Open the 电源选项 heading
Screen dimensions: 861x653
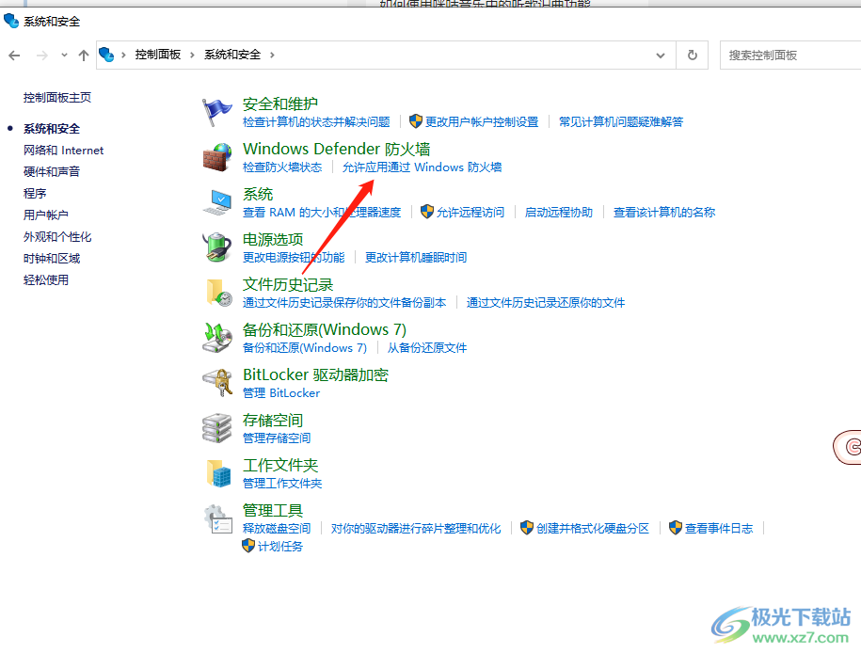[x=272, y=239]
